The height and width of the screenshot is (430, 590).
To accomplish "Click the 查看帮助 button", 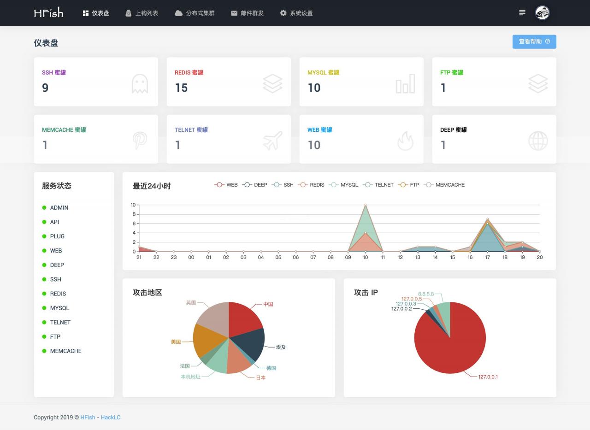I will [x=534, y=41].
